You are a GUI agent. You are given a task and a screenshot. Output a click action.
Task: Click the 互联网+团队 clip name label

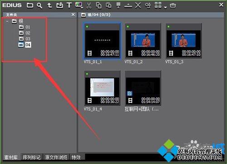coord(142,109)
